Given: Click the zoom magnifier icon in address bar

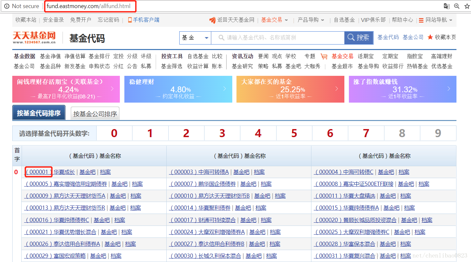Looking at the screenshot, I should (457, 6).
